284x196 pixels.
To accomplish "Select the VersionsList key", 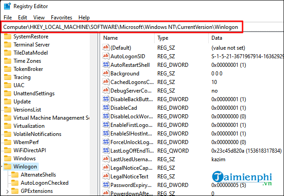I will 27,110.
